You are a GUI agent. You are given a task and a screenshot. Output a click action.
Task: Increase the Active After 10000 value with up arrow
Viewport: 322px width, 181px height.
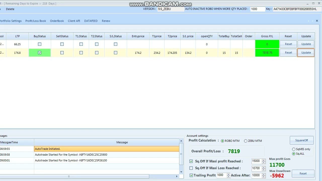pyautogui.click(x=264, y=174)
